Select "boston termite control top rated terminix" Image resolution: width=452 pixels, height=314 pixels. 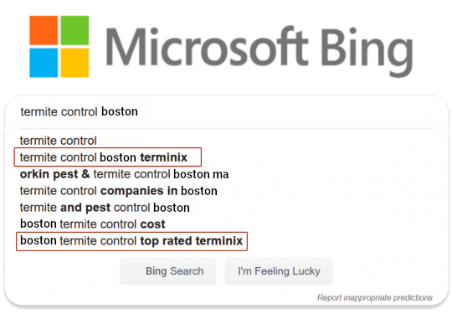point(131,241)
